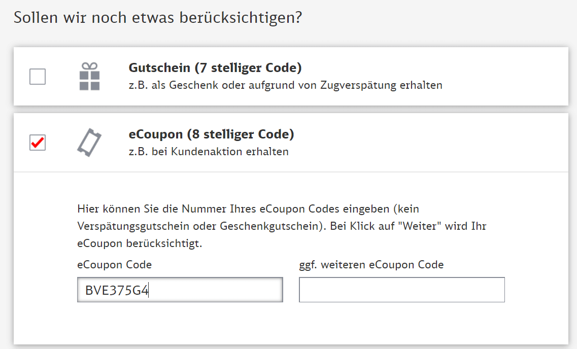
Task: Click the gift box icon
Action: (x=89, y=77)
